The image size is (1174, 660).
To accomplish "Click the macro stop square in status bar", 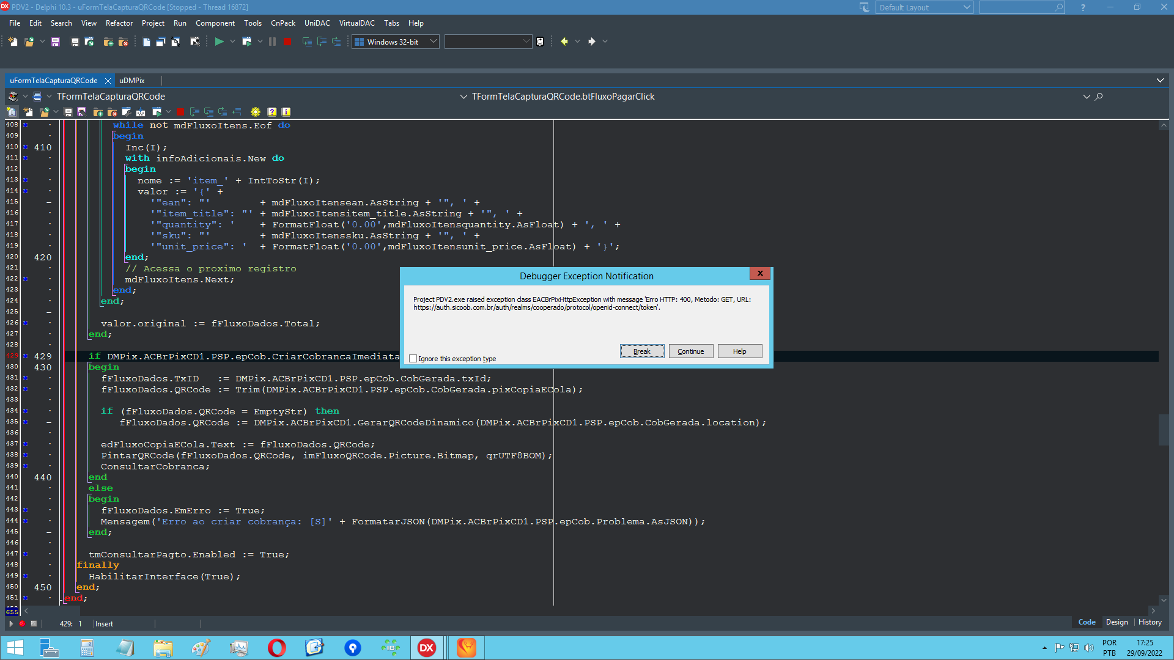I will (34, 623).
